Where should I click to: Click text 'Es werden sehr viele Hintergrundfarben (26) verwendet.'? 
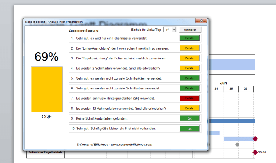[115, 98]
